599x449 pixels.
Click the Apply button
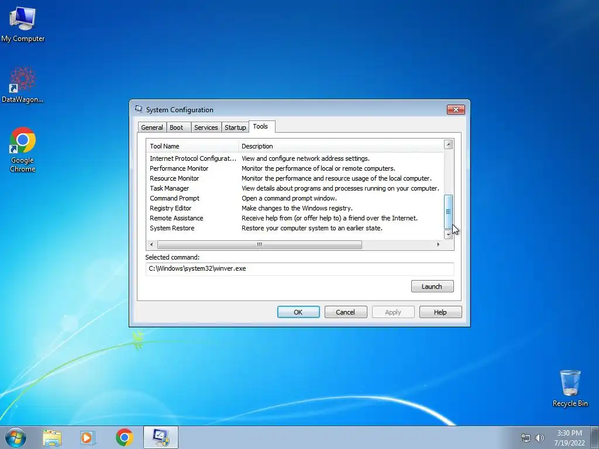click(393, 312)
